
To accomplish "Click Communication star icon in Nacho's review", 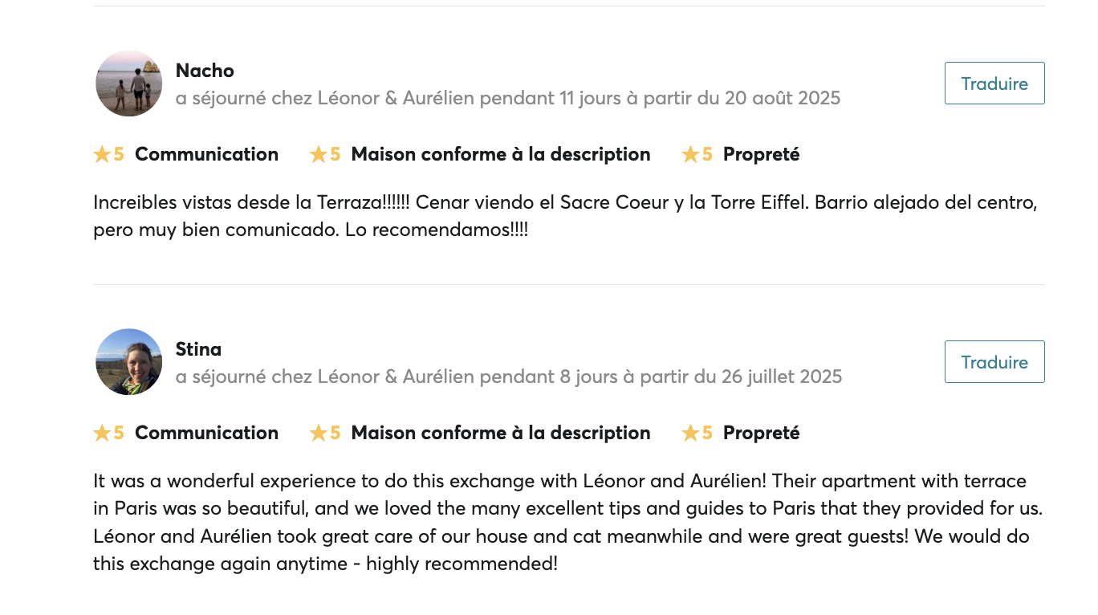I will [x=102, y=154].
